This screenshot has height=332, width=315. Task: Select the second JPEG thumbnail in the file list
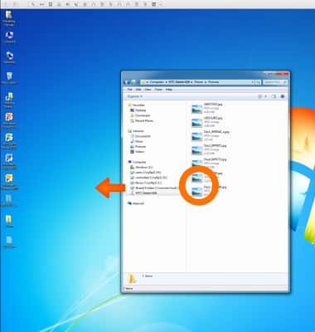point(197,123)
